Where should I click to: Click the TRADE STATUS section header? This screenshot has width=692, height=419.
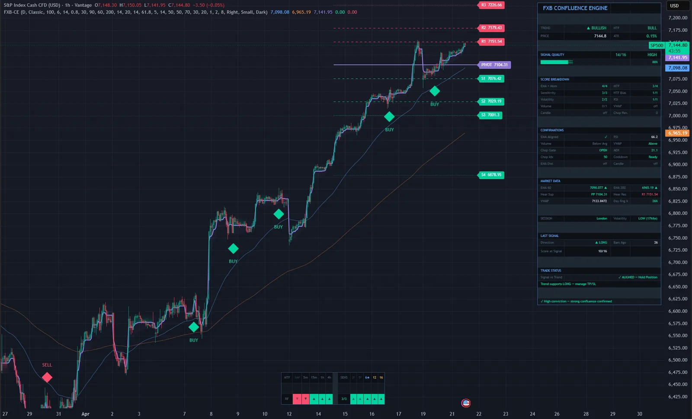point(551,270)
